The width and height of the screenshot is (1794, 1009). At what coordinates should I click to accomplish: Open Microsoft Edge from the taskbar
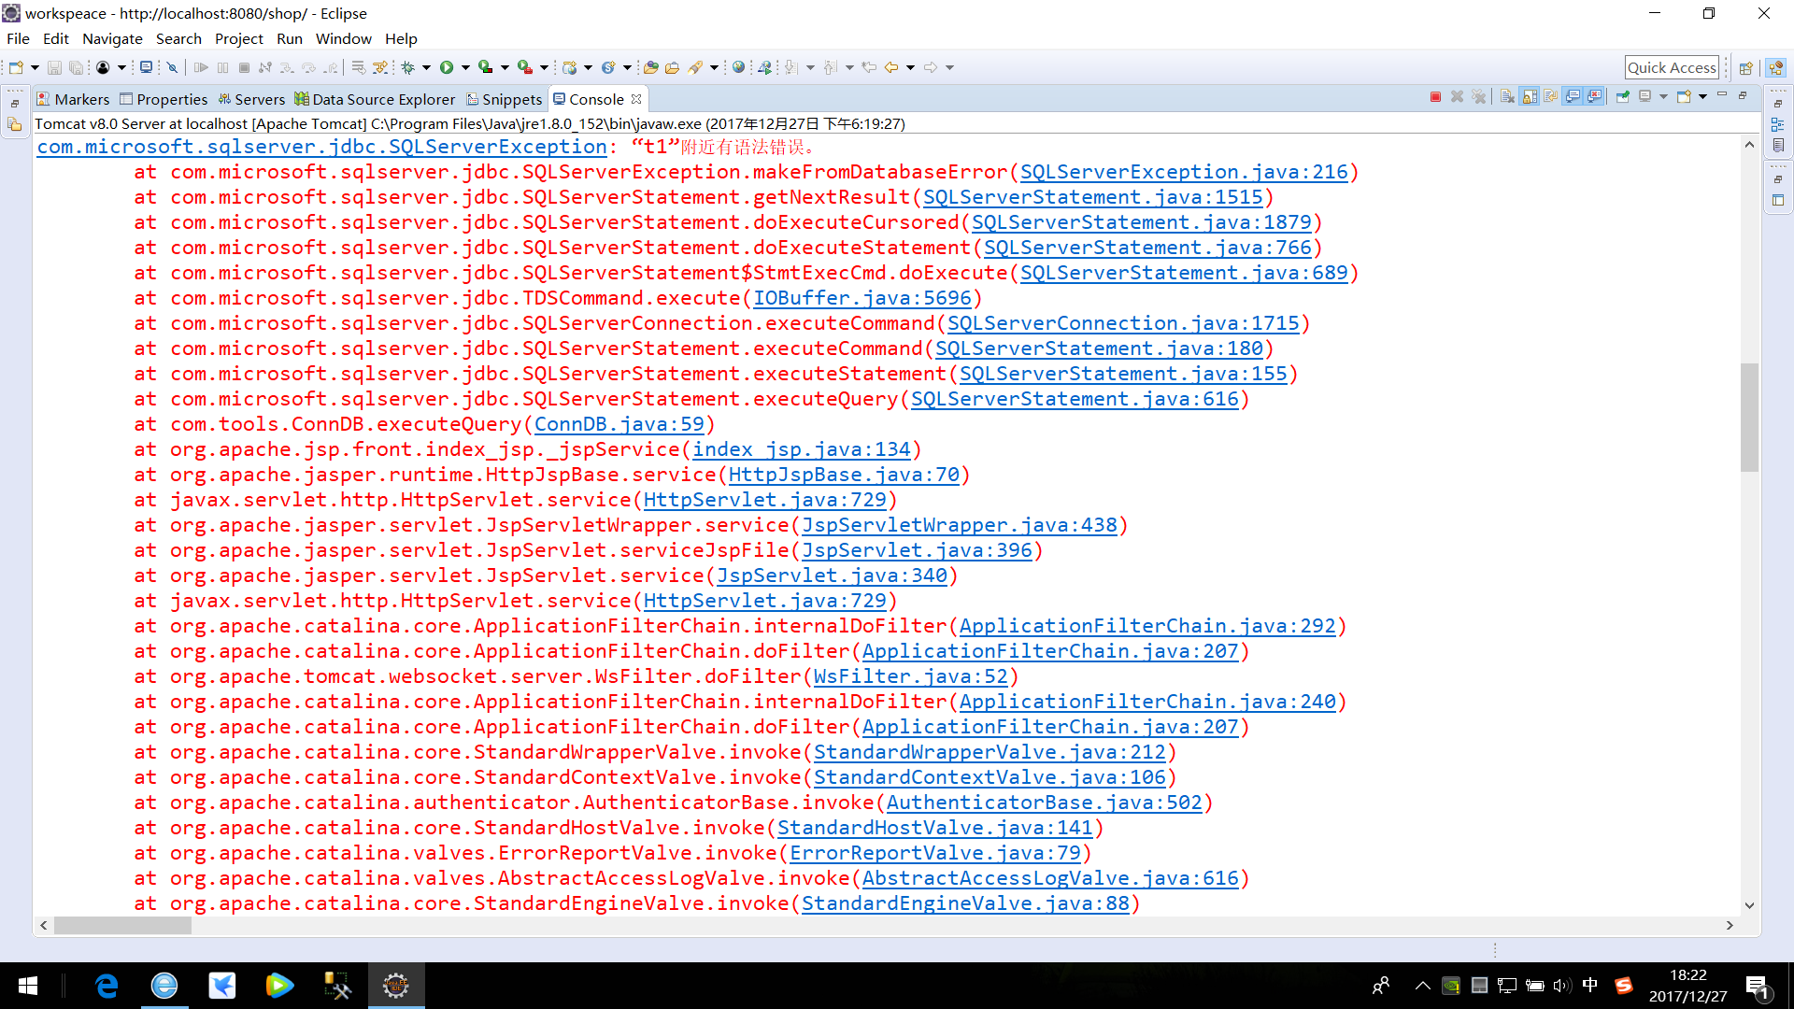[x=107, y=986]
